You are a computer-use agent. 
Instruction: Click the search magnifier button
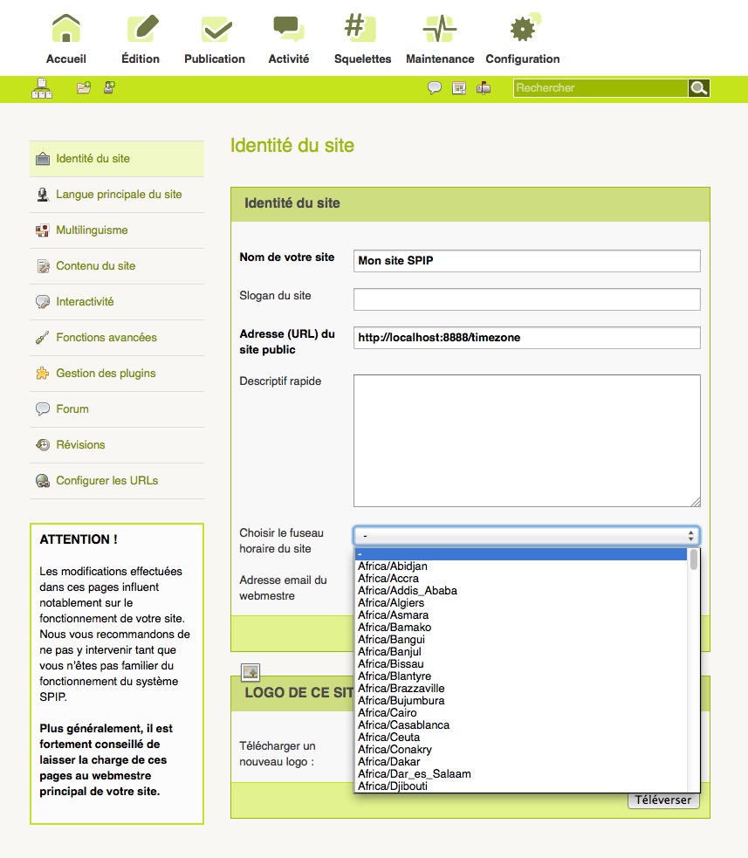pos(698,88)
